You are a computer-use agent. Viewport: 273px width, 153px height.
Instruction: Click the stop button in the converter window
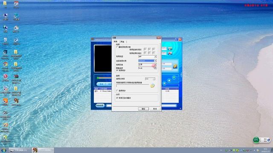(x=169, y=80)
